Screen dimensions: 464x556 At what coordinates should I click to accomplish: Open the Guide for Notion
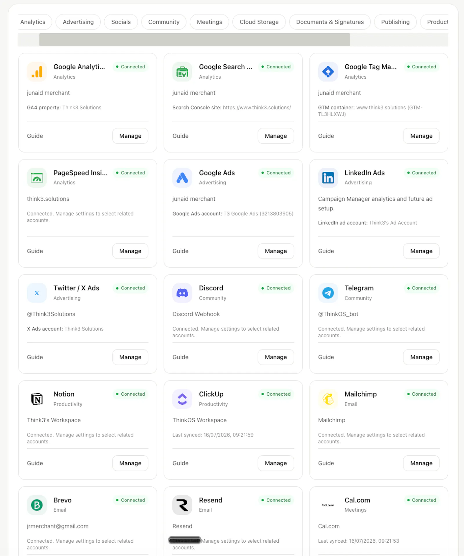(35, 463)
